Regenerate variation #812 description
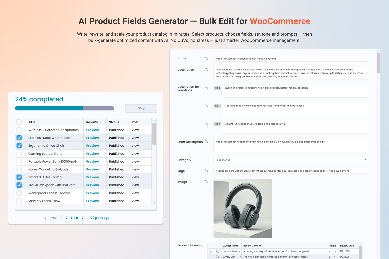Screen dimensions: 389x259 207,124
